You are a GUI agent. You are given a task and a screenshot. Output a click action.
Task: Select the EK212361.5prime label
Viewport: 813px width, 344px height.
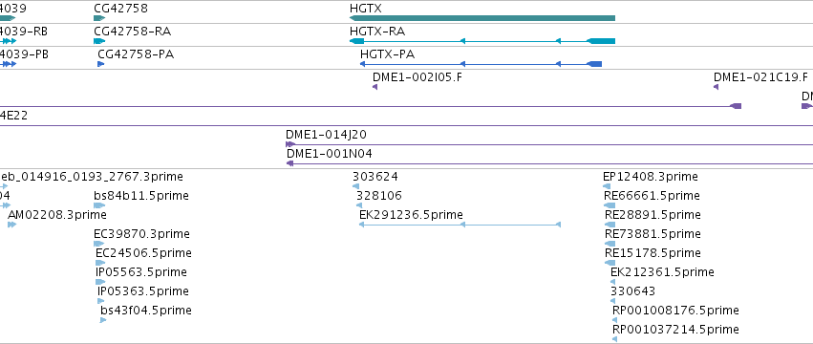point(662,272)
